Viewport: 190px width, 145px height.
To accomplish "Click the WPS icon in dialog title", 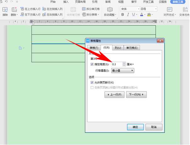I will (88, 41).
